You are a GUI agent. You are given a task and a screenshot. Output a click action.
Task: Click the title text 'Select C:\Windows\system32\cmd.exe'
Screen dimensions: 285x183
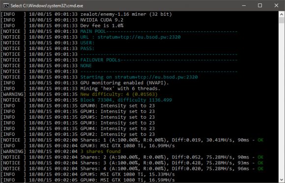click(x=47, y=5)
